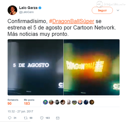This screenshot has width=127, height=122.
Task: Click the DragonBall watermark logo
Action: pos(111,4)
